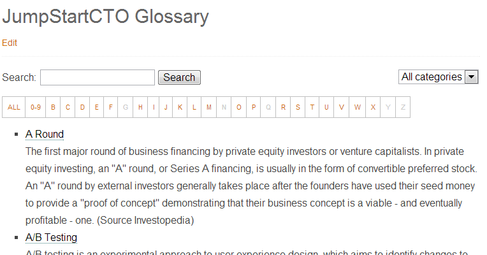Image resolution: width=487 pixels, height=255 pixels.
Task: Show terms starting with F
Action: coord(111,107)
